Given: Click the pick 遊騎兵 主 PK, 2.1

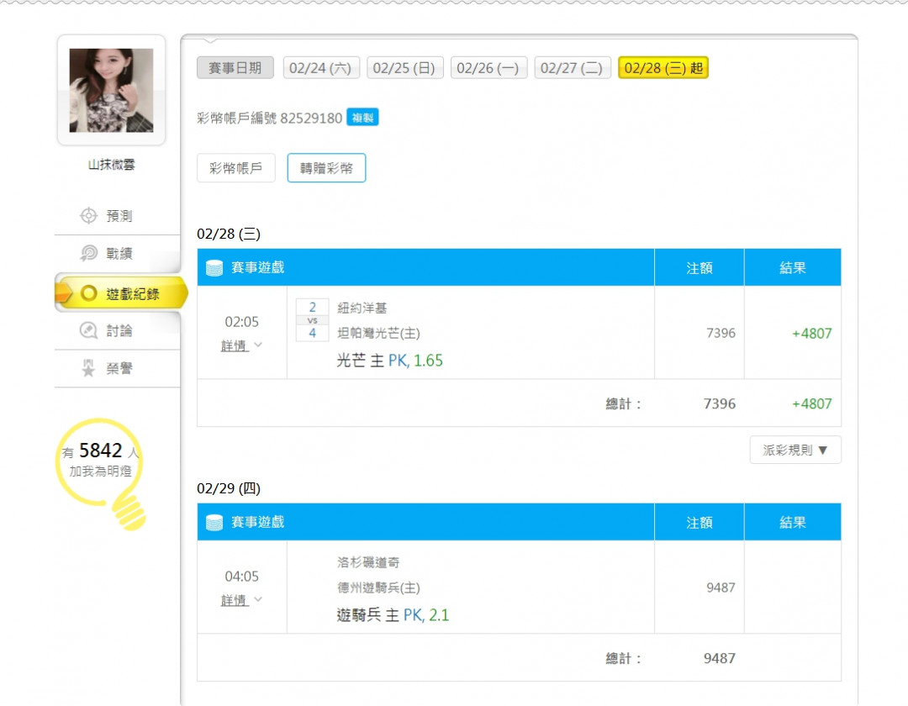Looking at the screenshot, I should (393, 615).
